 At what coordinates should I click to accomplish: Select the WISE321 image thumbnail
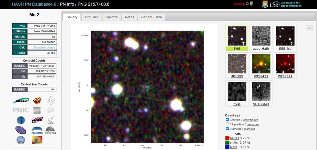285,65
